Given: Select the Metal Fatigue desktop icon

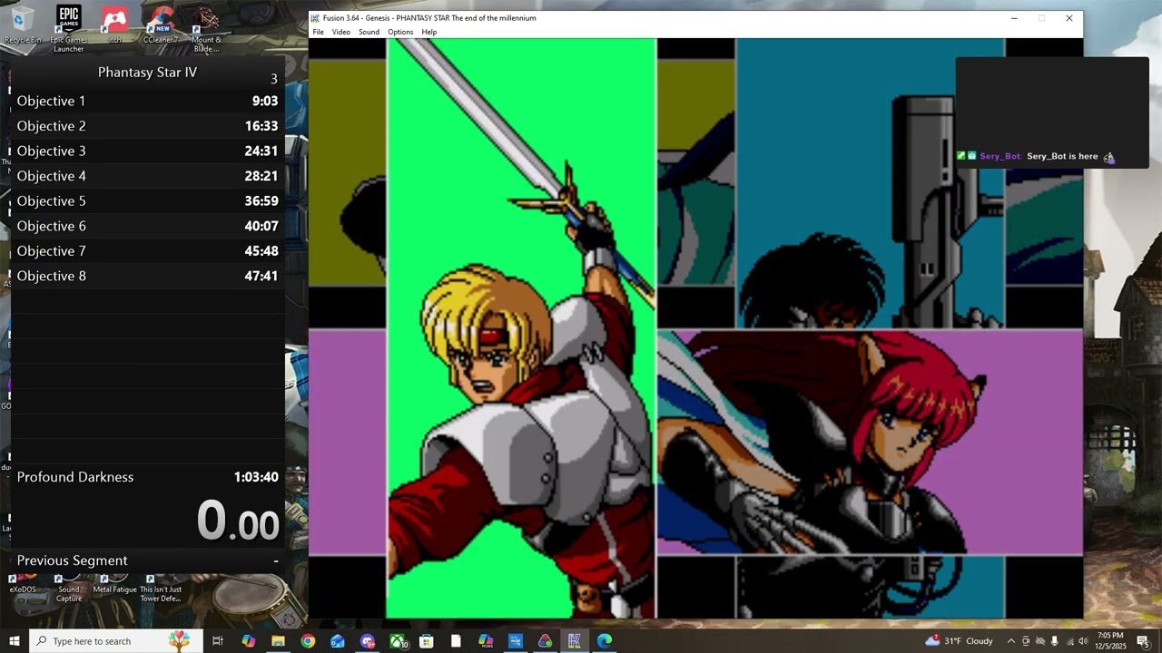Looking at the screenshot, I should click(x=114, y=584).
